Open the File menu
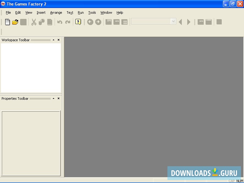 click(x=8, y=13)
